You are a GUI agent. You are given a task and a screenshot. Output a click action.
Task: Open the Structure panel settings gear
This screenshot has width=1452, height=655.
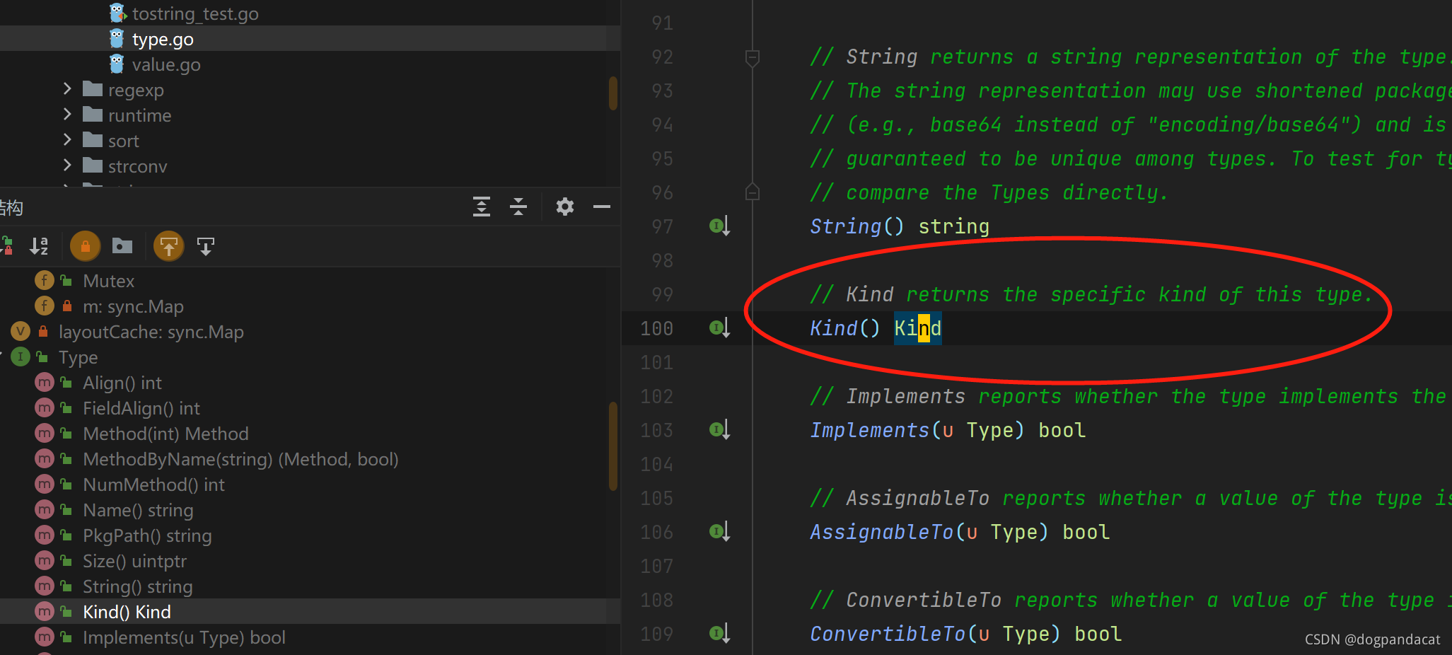point(564,207)
